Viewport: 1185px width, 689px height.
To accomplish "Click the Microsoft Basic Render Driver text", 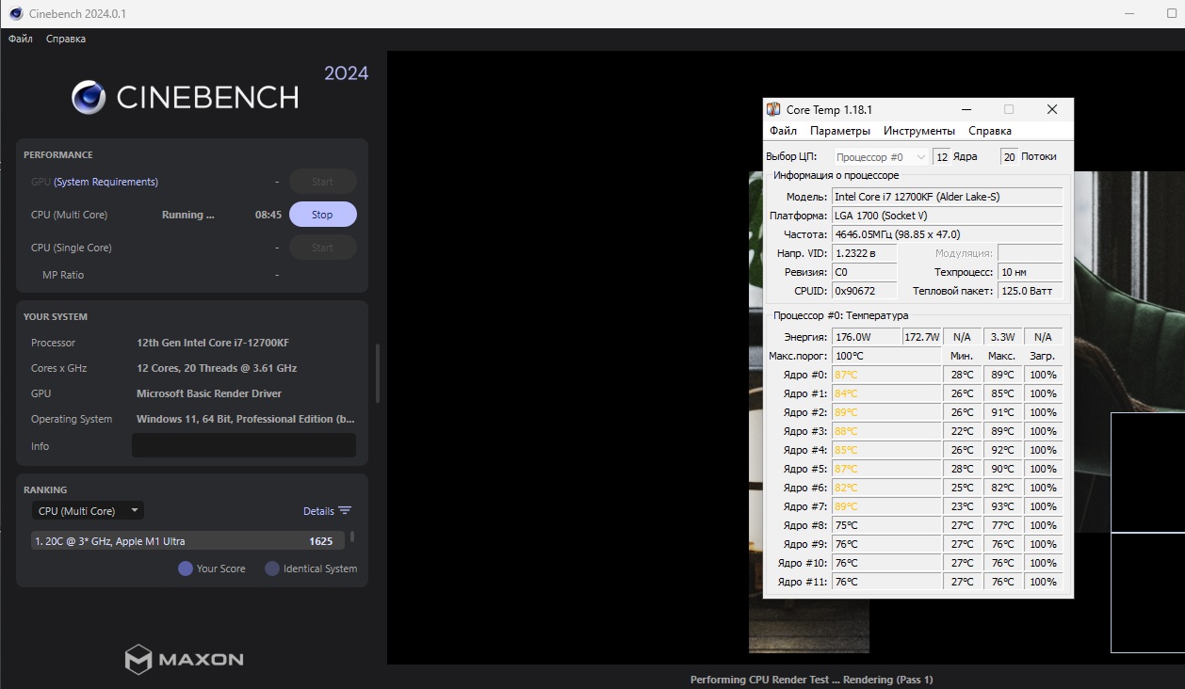I will coord(209,393).
